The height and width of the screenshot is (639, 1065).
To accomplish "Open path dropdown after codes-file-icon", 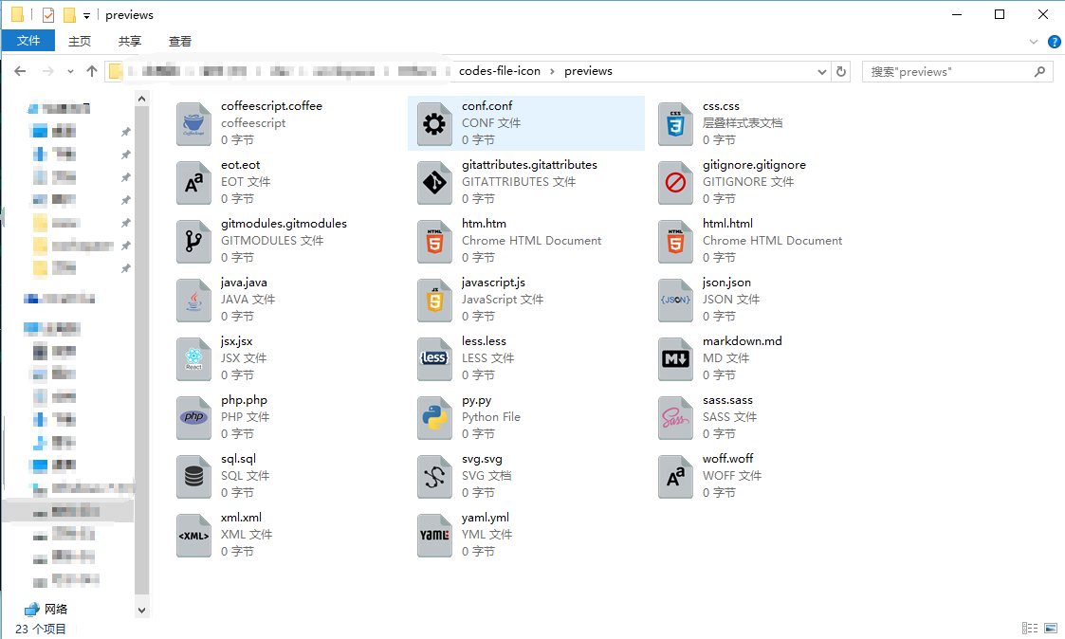I will (x=552, y=71).
